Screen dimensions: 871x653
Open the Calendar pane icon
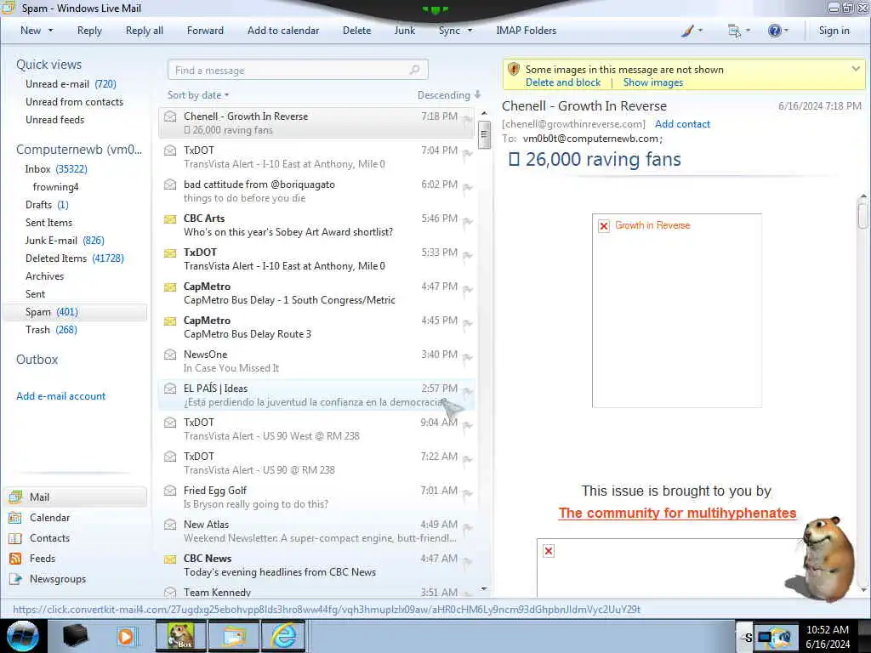pyautogui.click(x=15, y=518)
